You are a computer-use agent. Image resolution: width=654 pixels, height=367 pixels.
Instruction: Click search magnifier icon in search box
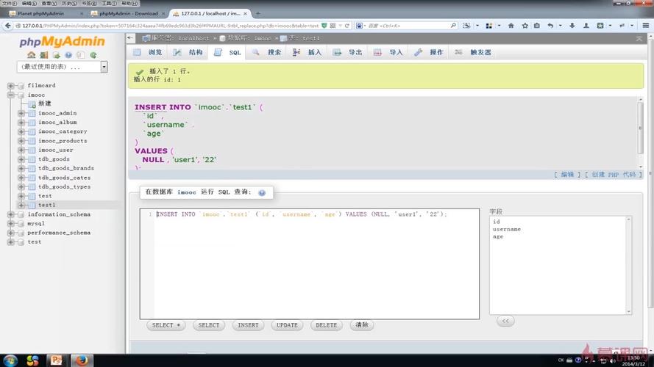click(x=453, y=26)
